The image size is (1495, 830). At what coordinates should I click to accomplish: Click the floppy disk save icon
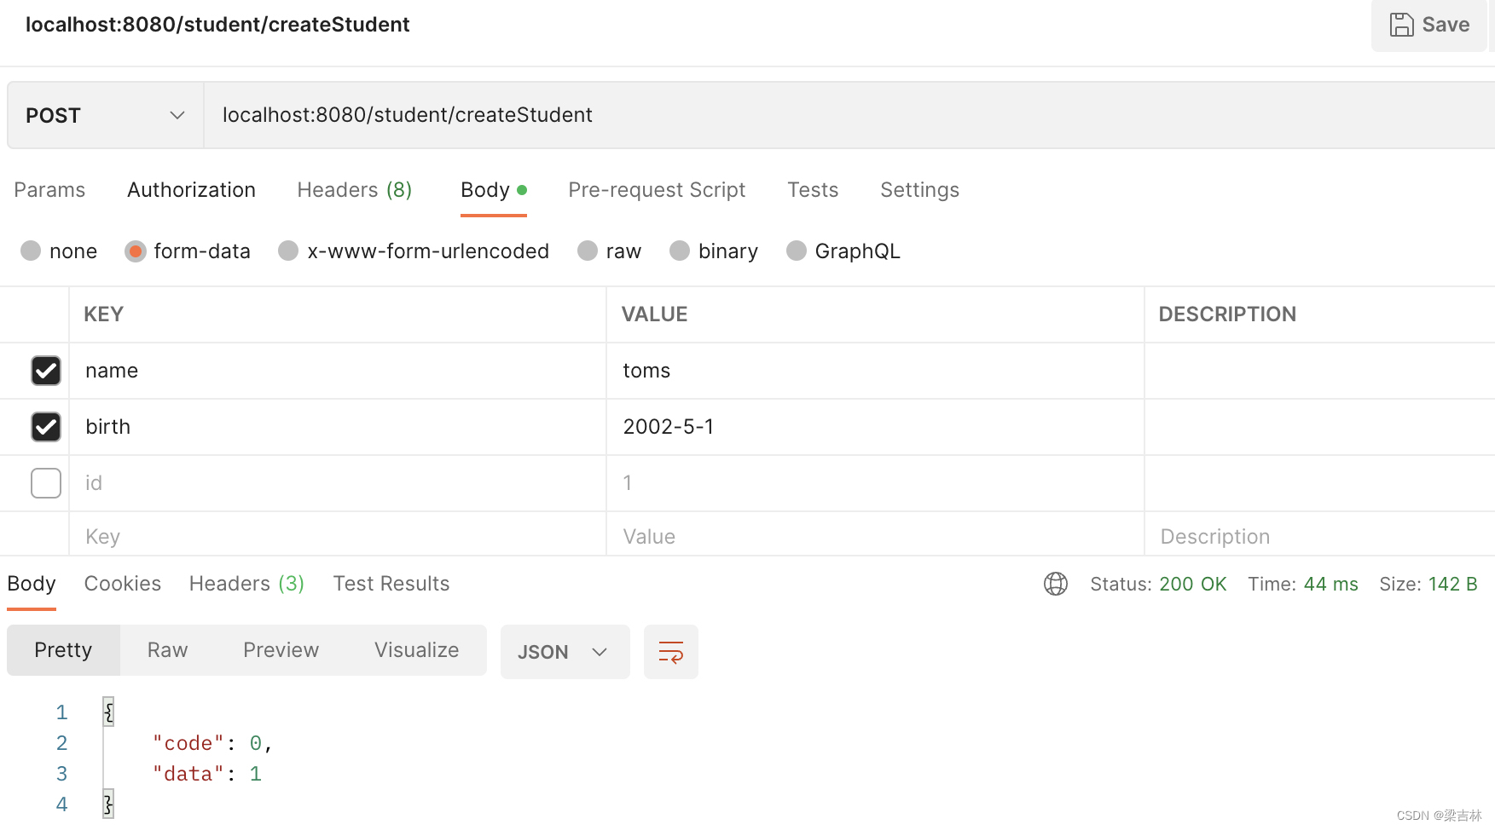click(1401, 25)
